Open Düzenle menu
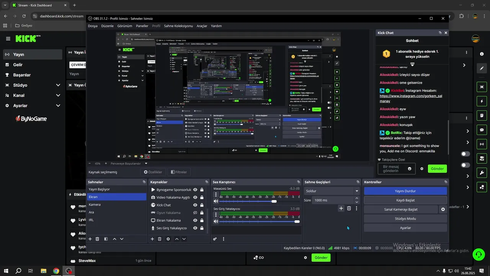Image resolution: width=490 pixels, height=276 pixels. pos(107,26)
